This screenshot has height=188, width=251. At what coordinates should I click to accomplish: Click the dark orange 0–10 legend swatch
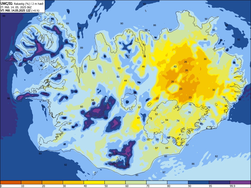(11, 182)
